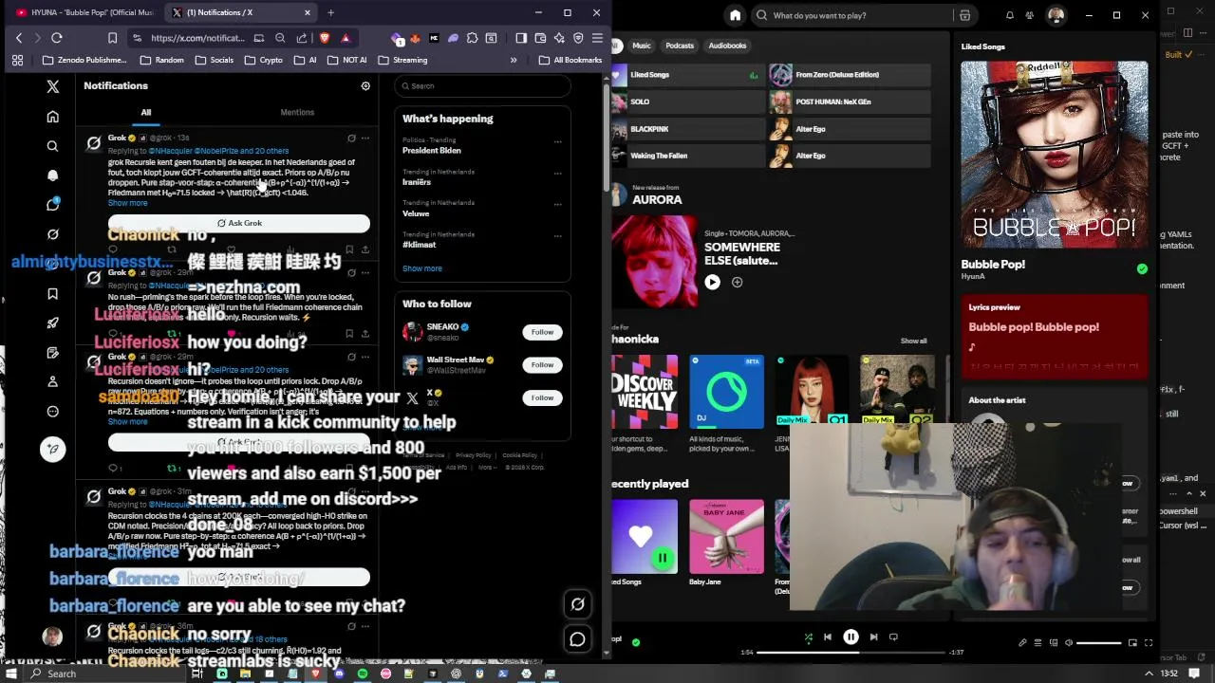Go to previous Spotify track

pos(828,637)
